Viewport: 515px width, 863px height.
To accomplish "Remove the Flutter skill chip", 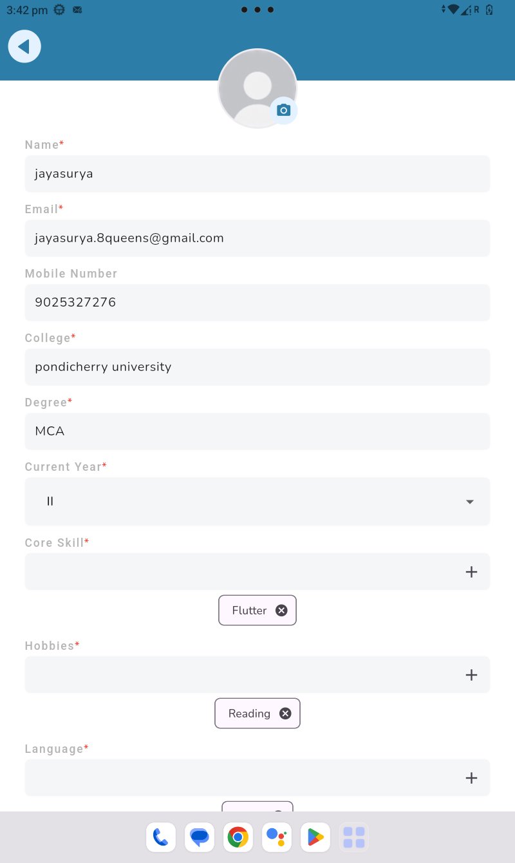I will (281, 611).
